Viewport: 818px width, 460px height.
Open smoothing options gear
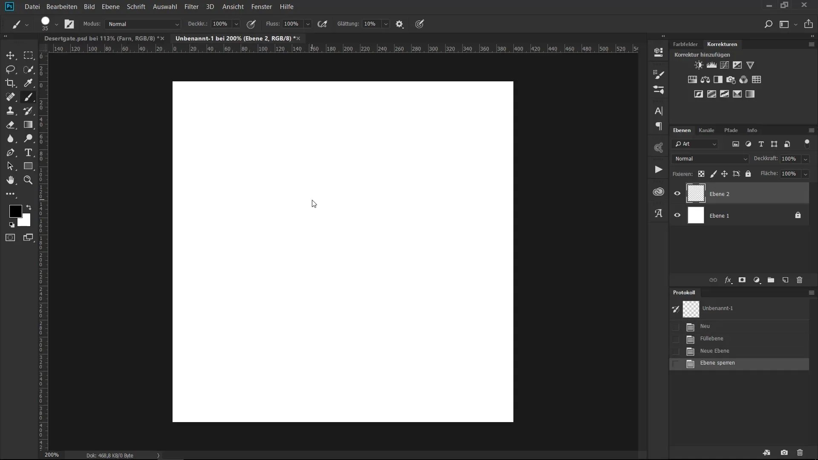(399, 24)
